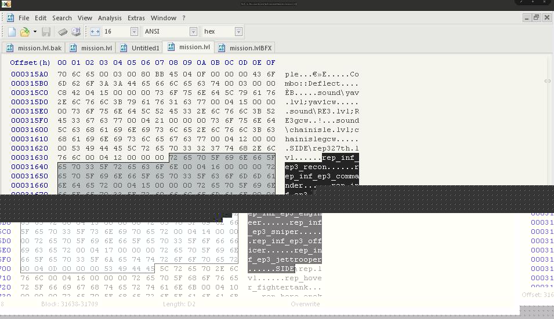The width and height of the screenshot is (554, 319).
Task: Click the 0F column header
Action: coord(271,63)
